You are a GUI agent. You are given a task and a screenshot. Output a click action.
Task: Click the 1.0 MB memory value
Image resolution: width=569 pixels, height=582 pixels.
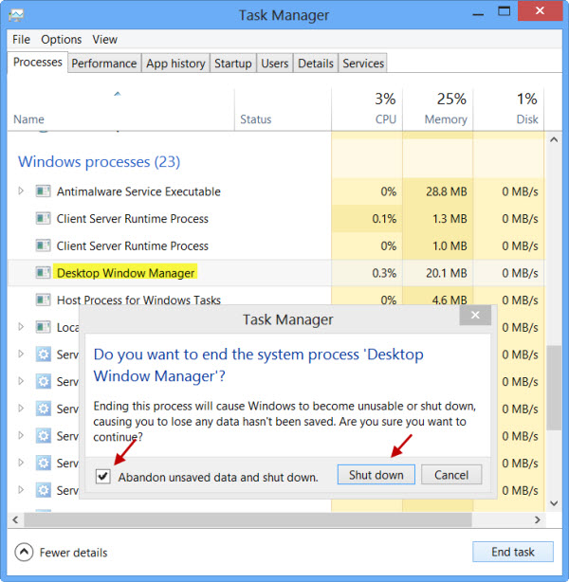click(x=450, y=246)
